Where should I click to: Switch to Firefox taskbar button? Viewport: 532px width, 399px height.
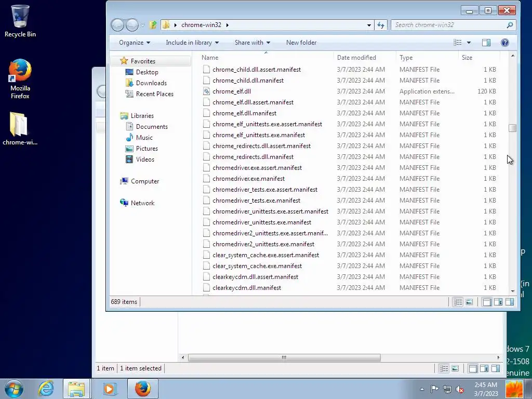tap(143, 389)
